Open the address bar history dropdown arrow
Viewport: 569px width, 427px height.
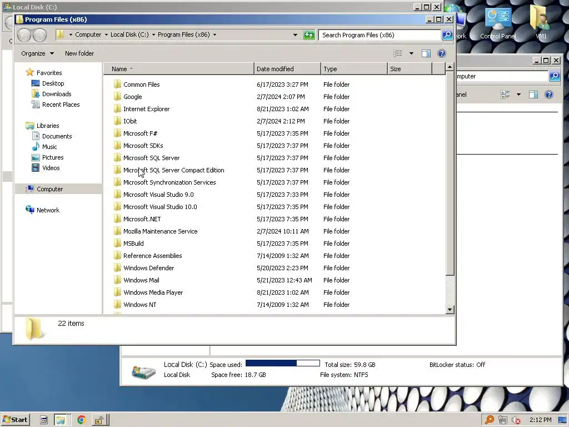(x=295, y=35)
